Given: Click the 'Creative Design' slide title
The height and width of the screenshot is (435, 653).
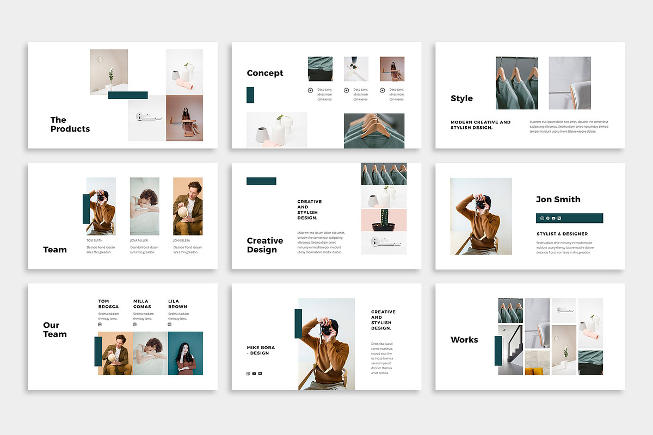Looking at the screenshot, I should point(265,245).
